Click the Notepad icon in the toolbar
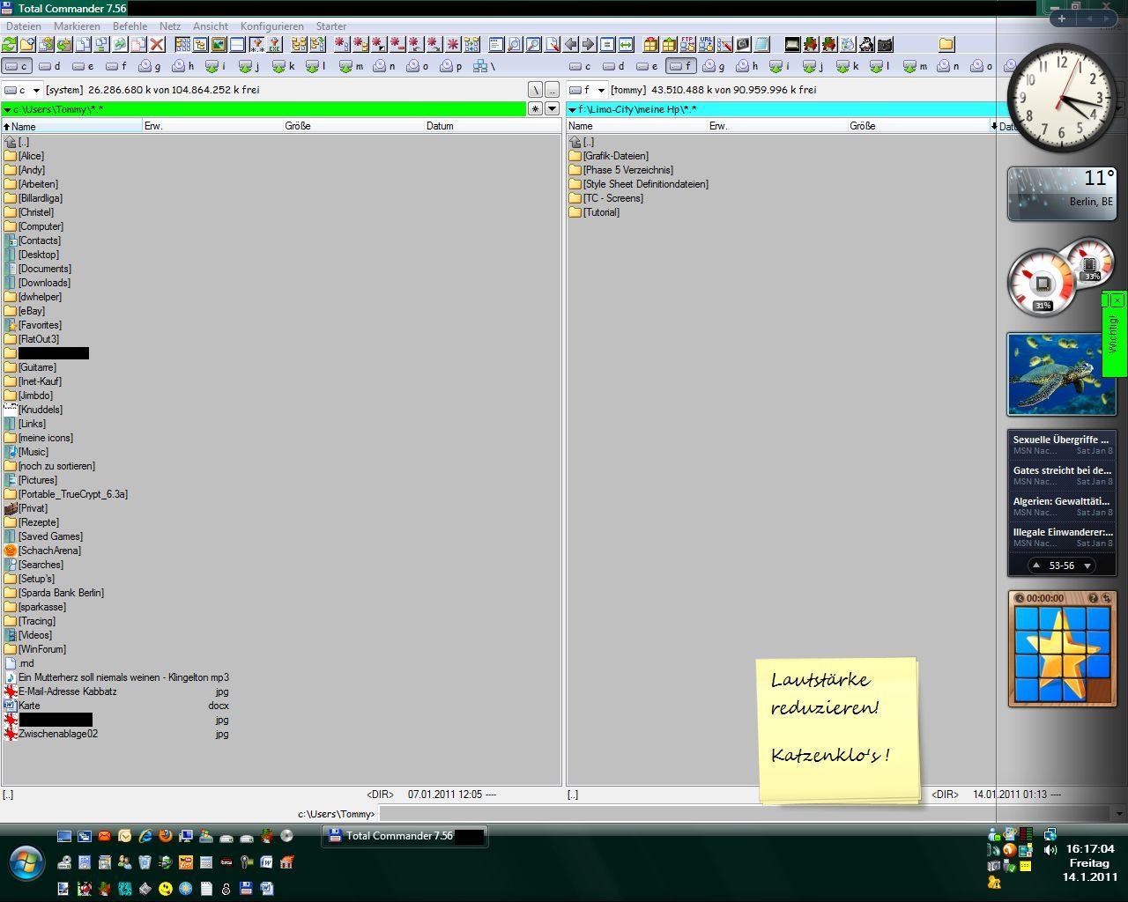This screenshot has height=902, width=1128. pos(761,44)
